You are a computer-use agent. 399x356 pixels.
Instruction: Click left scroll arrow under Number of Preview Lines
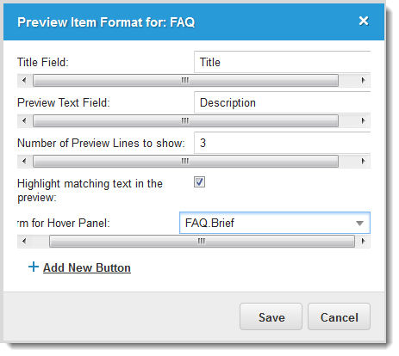click(24, 161)
